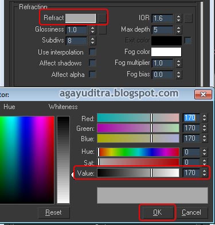This screenshot has height=225, width=215.
Task: Adjust the Fog multiplier spinner arrows
Action: 178,63
